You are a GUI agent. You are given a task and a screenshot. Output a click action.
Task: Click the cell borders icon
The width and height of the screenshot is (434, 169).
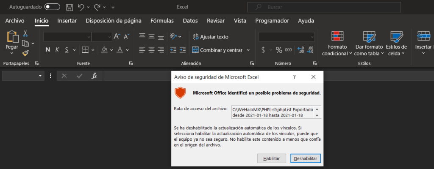pyautogui.click(x=85, y=50)
